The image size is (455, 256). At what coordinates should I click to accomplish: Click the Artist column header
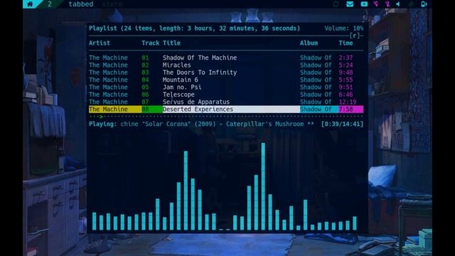[x=100, y=43]
